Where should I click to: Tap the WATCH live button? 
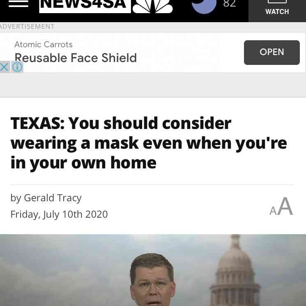277,11
